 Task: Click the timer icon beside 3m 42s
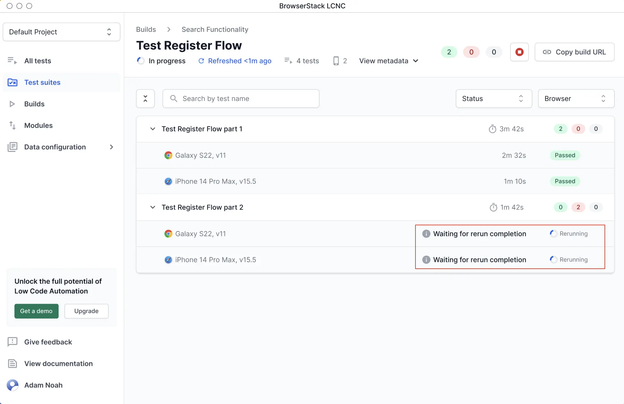tap(492, 129)
